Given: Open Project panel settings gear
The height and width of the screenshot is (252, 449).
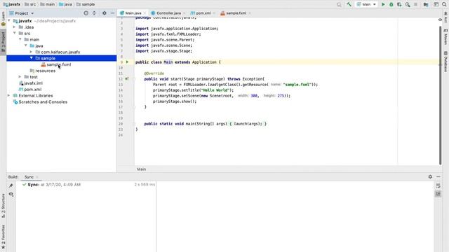Looking at the screenshot, I should coord(105,13).
